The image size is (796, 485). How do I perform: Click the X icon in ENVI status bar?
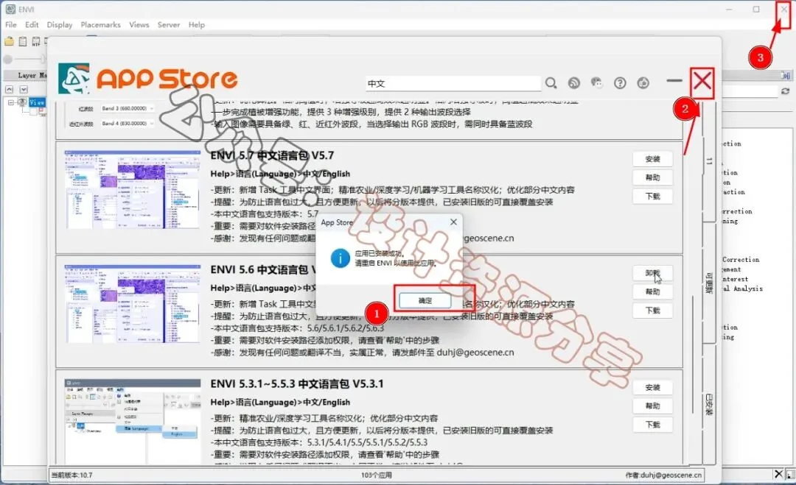pos(778,474)
